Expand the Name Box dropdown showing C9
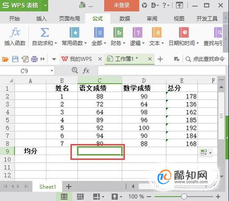This screenshot has height=201, width=229. 52,71
